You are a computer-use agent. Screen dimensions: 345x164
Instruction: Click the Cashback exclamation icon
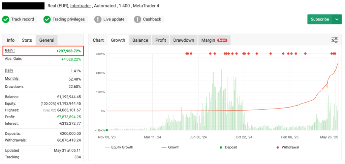tap(137, 19)
